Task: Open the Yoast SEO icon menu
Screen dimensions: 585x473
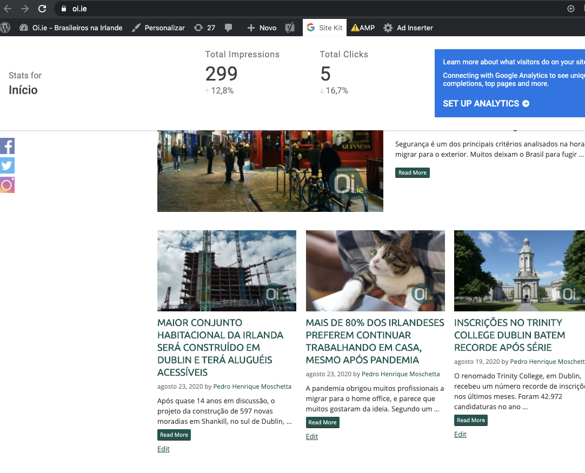Action: (x=290, y=28)
